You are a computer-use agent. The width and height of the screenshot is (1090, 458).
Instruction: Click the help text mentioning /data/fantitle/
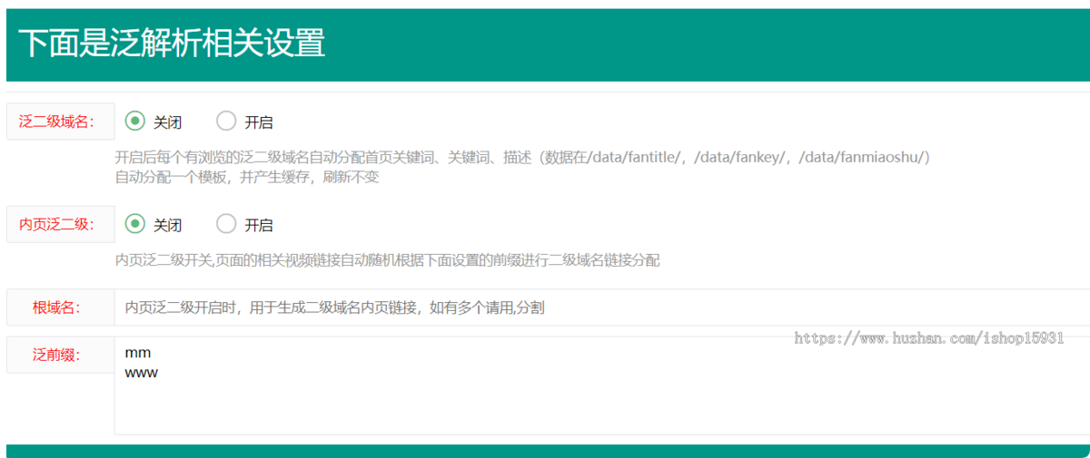(x=523, y=158)
